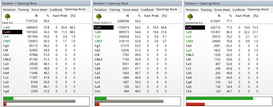The height and width of the screenshot is (107, 273).
Task: Open Score sheet tab in Fauzi Turbo 2.1 panel
Action: coord(131,10)
